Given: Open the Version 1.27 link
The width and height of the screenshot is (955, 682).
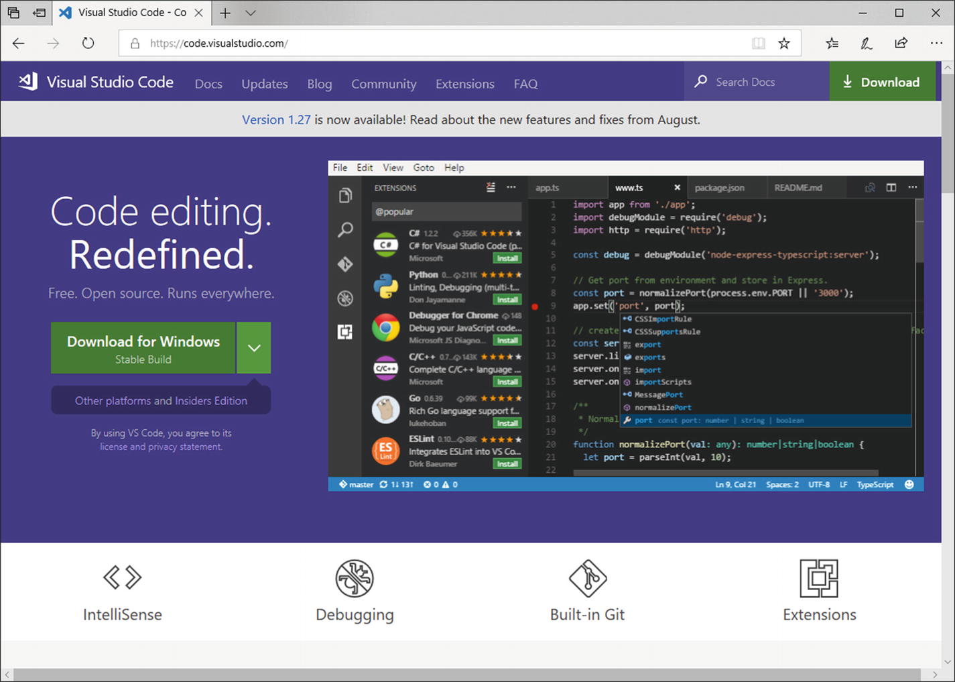Looking at the screenshot, I should [x=276, y=120].
